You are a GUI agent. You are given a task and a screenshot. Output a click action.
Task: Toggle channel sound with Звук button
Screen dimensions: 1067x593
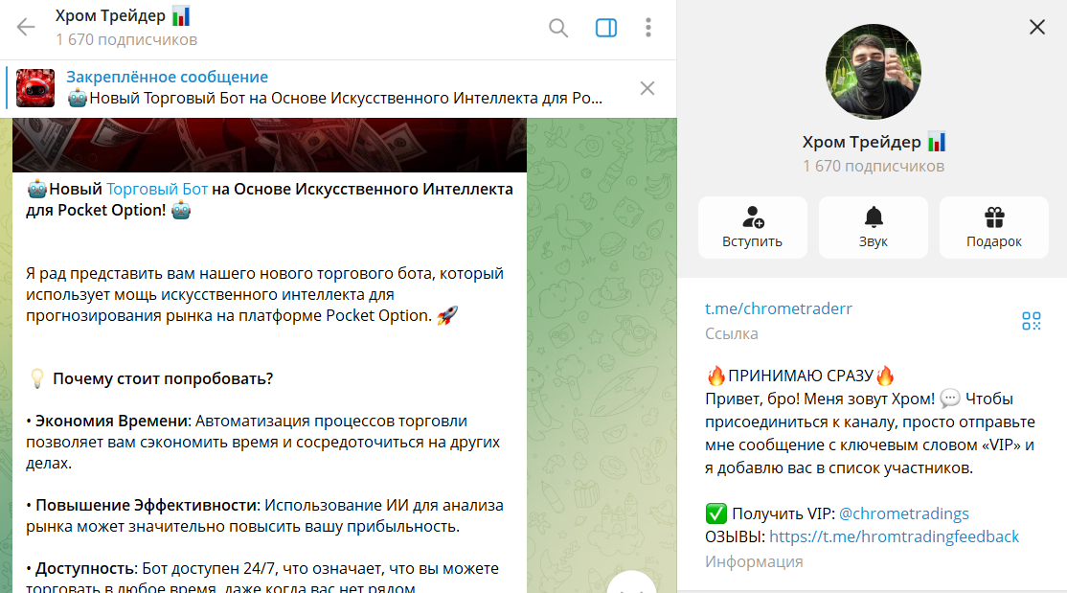(873, 227)
